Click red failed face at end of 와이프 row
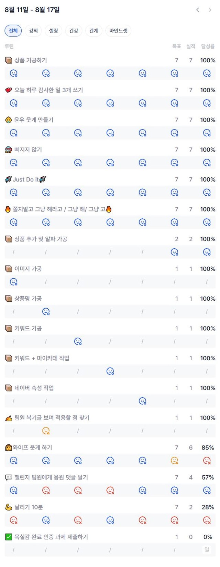 click(x=207, y=461)
